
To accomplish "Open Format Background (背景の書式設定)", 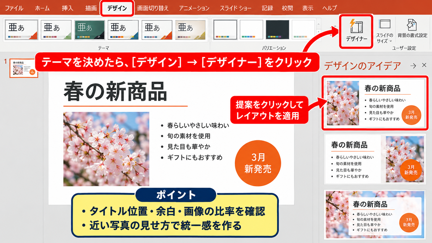I will click(412, 29).
